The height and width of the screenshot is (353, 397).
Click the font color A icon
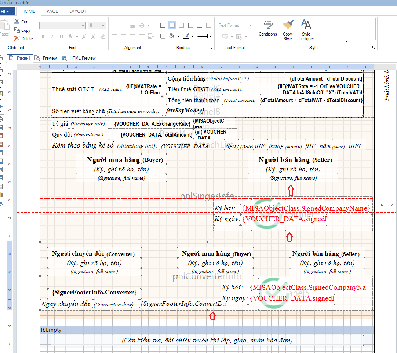click(x=70, y=37)
